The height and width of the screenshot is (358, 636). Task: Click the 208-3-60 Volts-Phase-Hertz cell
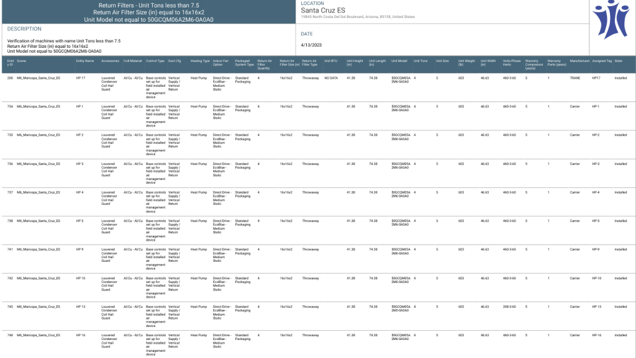[509, 307]
